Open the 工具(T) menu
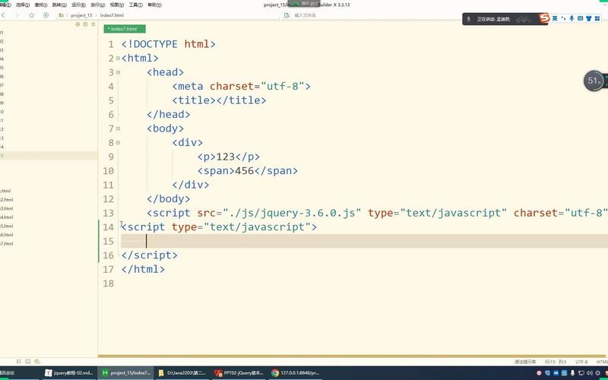The height and width of the screenshot is (380, 608). (135, 5)
